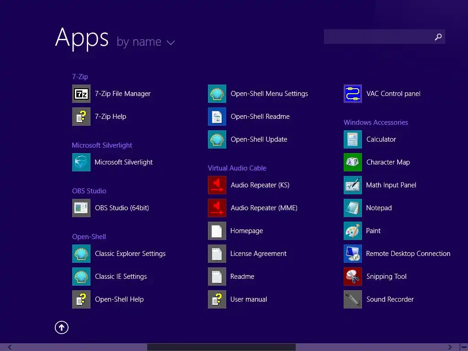Click the scrollbar left arrow
Image resolution: width=468 pixels, height=351 pixels.
tap(10, 347)
